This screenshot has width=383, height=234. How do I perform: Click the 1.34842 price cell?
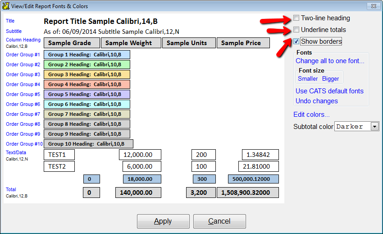pyautogui.click(x=260, y=155)
